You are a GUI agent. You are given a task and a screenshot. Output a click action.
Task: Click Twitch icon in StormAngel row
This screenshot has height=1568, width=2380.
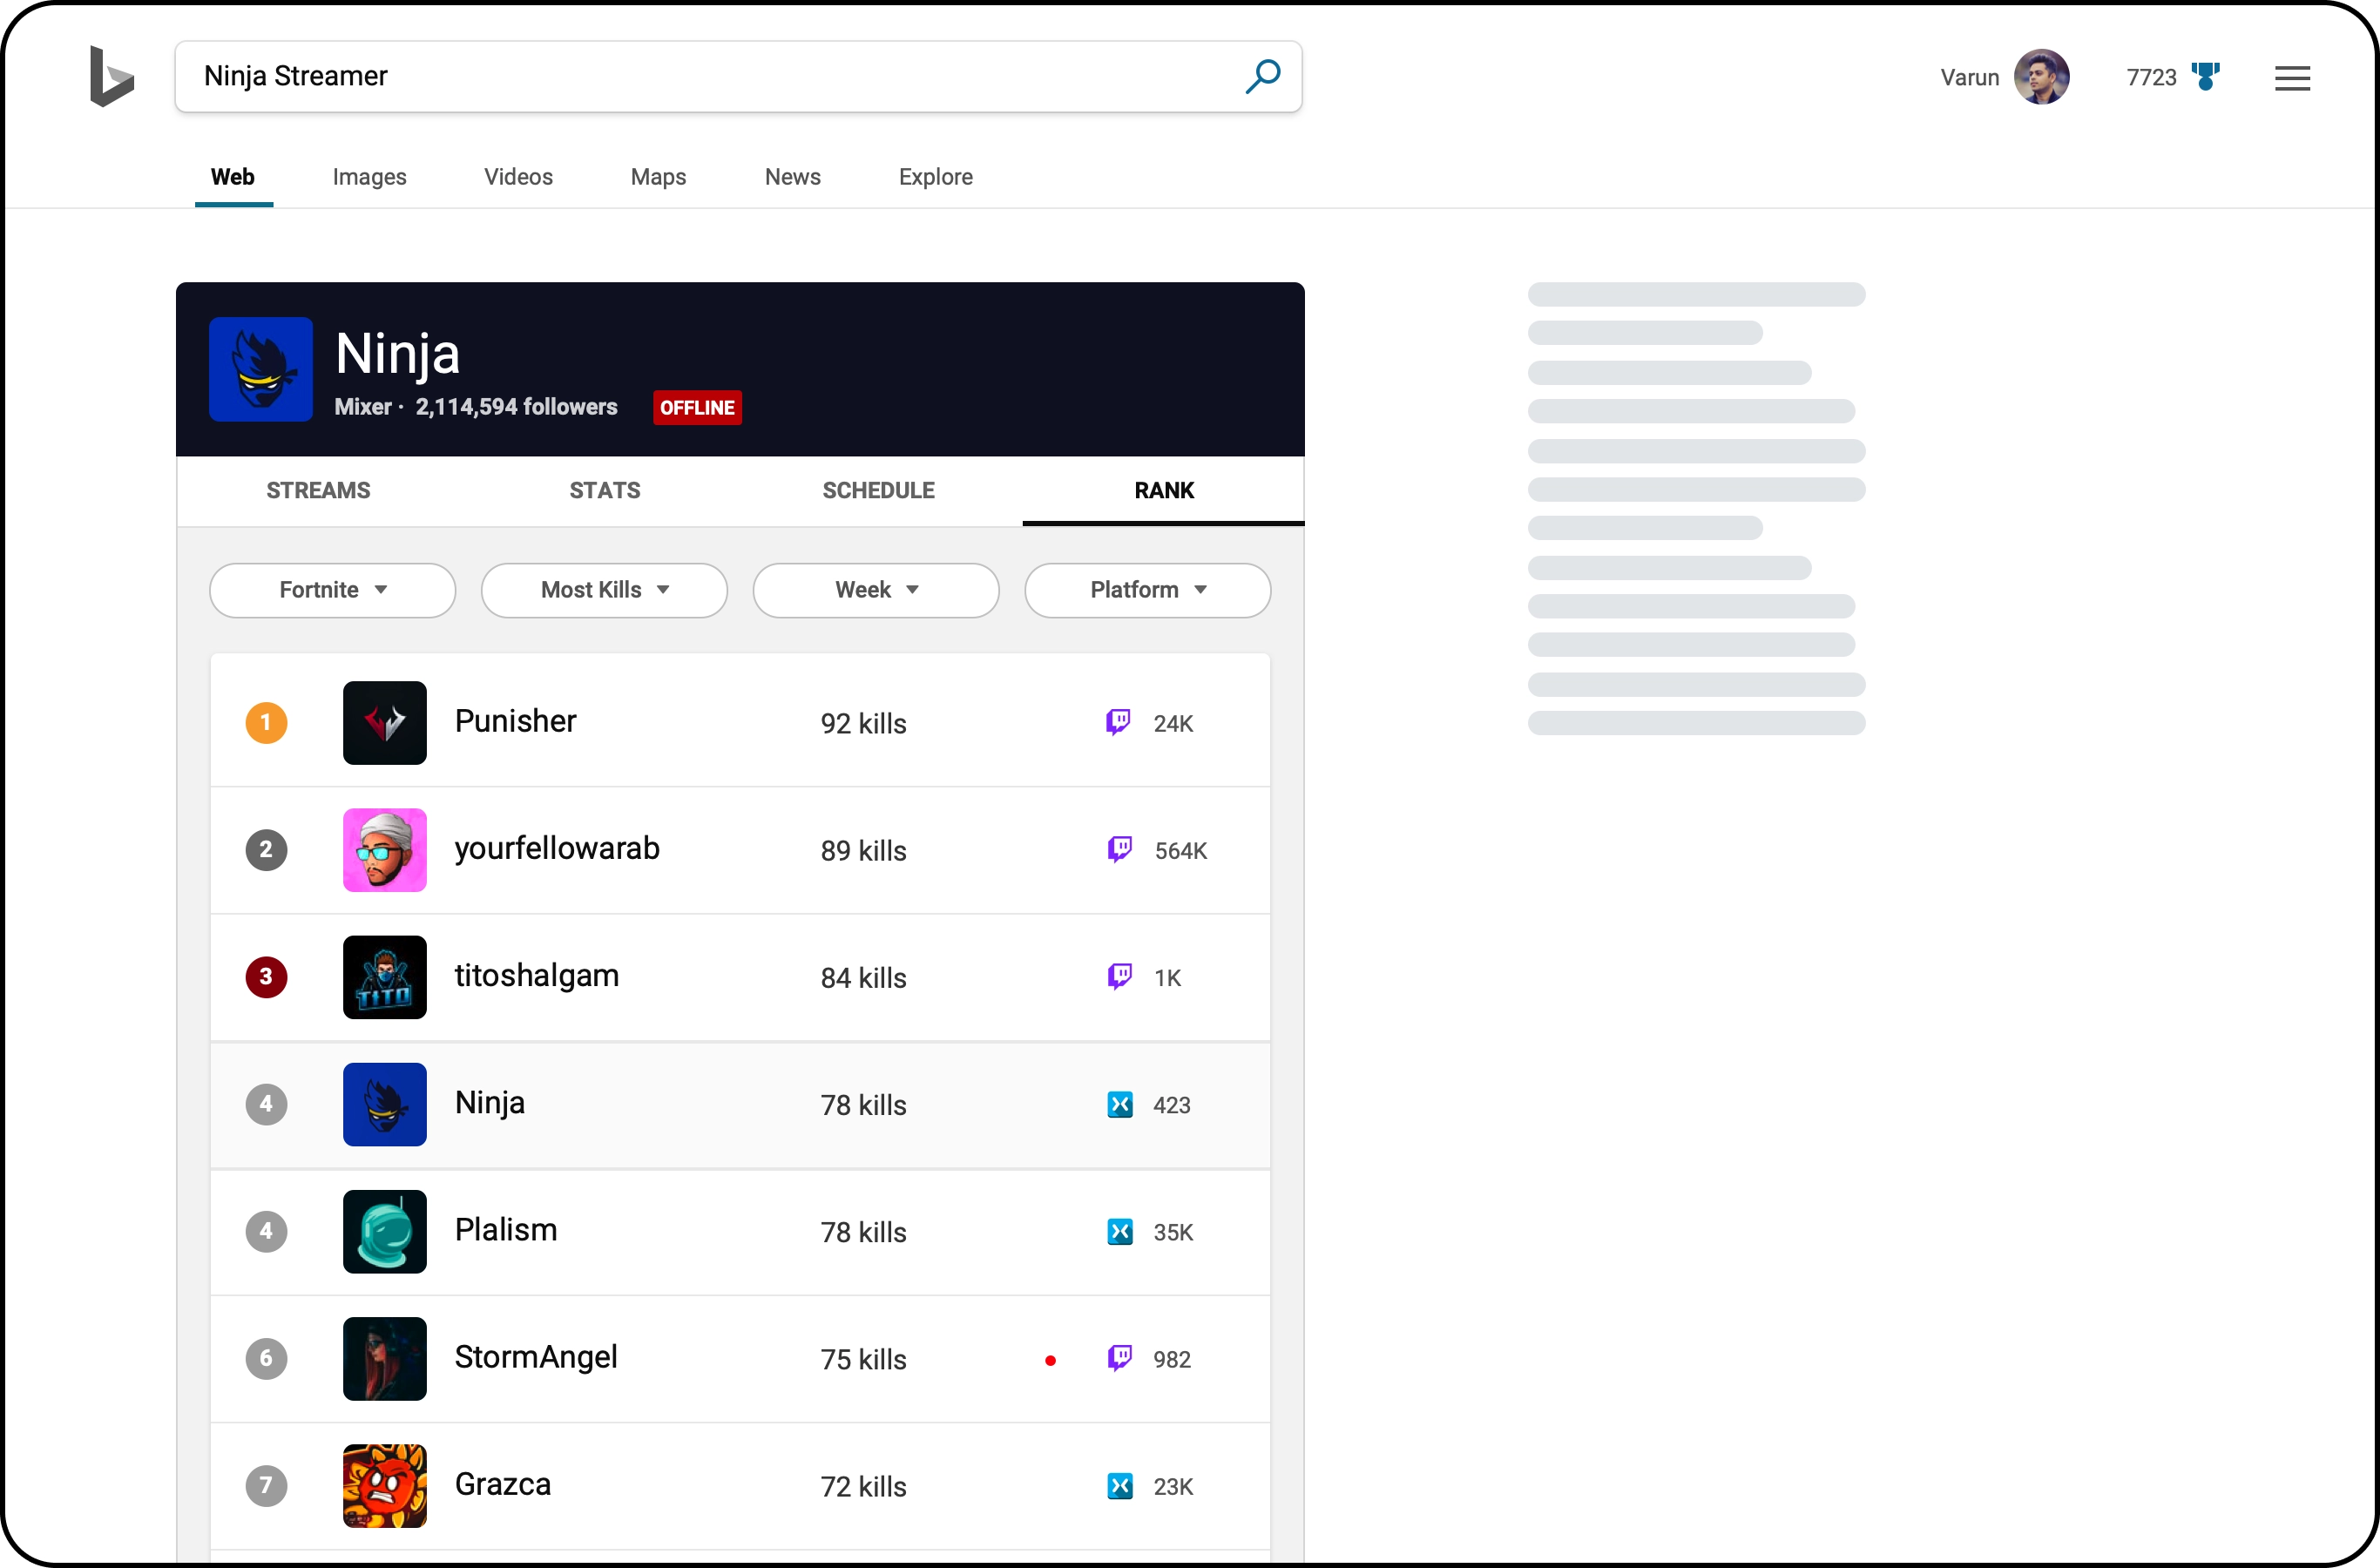coord(1120,1358)
